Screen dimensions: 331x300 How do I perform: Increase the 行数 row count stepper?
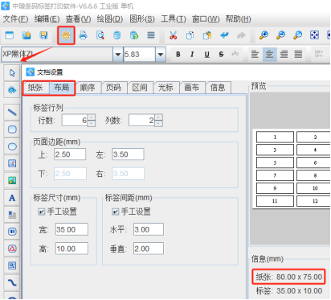[92, 117]
